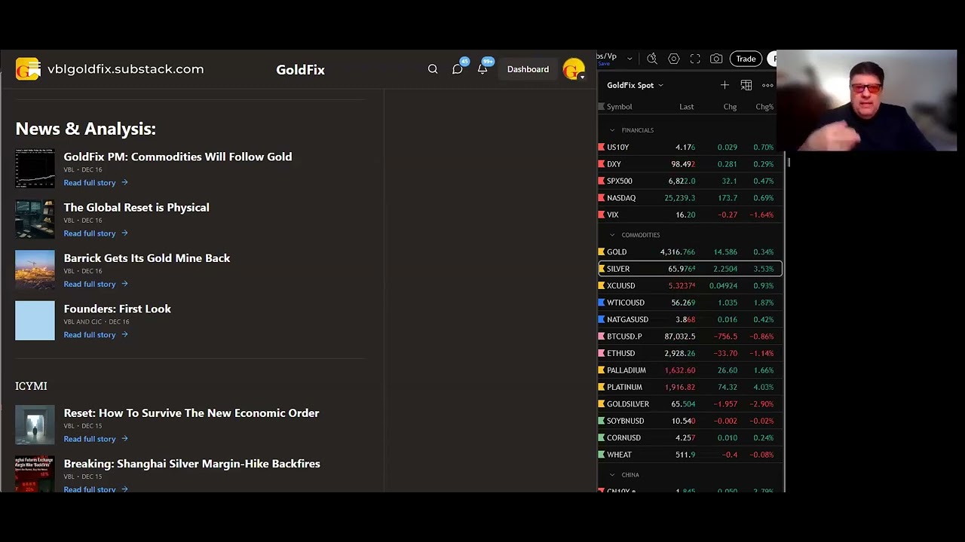The width and height of the screenshot is (965, 542).
Task: Open thumbnail for Reset: How To Survive article
Action: click(35, 425)
